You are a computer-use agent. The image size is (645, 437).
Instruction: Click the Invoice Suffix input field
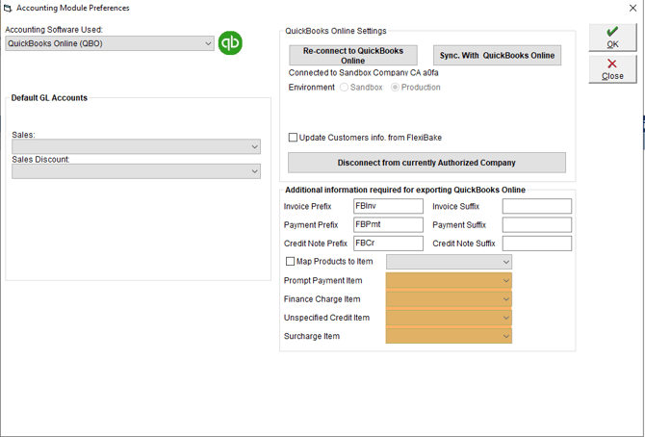tap(537, 206)
